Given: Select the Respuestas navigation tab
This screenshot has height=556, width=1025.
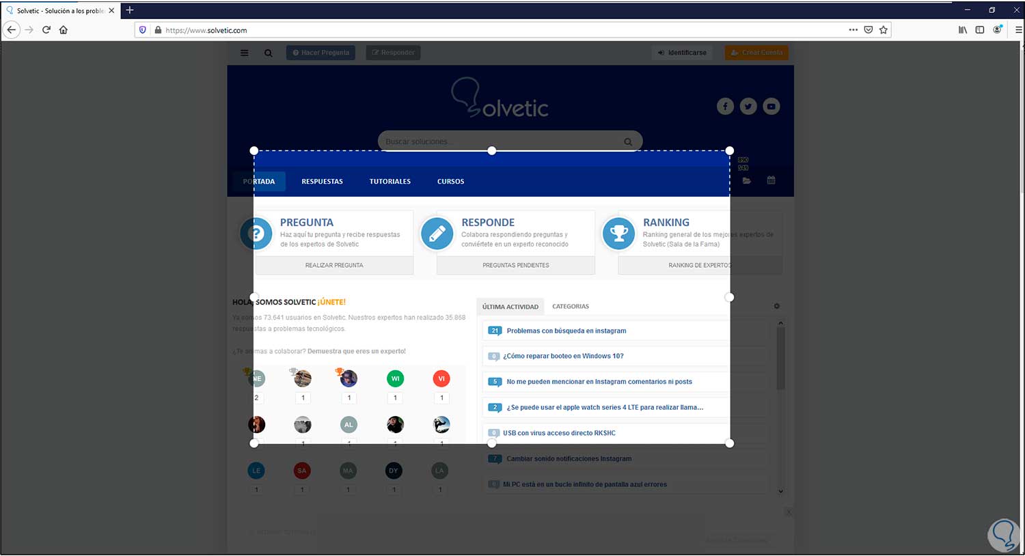Looking at the screenshot, I should pos(322,181).
